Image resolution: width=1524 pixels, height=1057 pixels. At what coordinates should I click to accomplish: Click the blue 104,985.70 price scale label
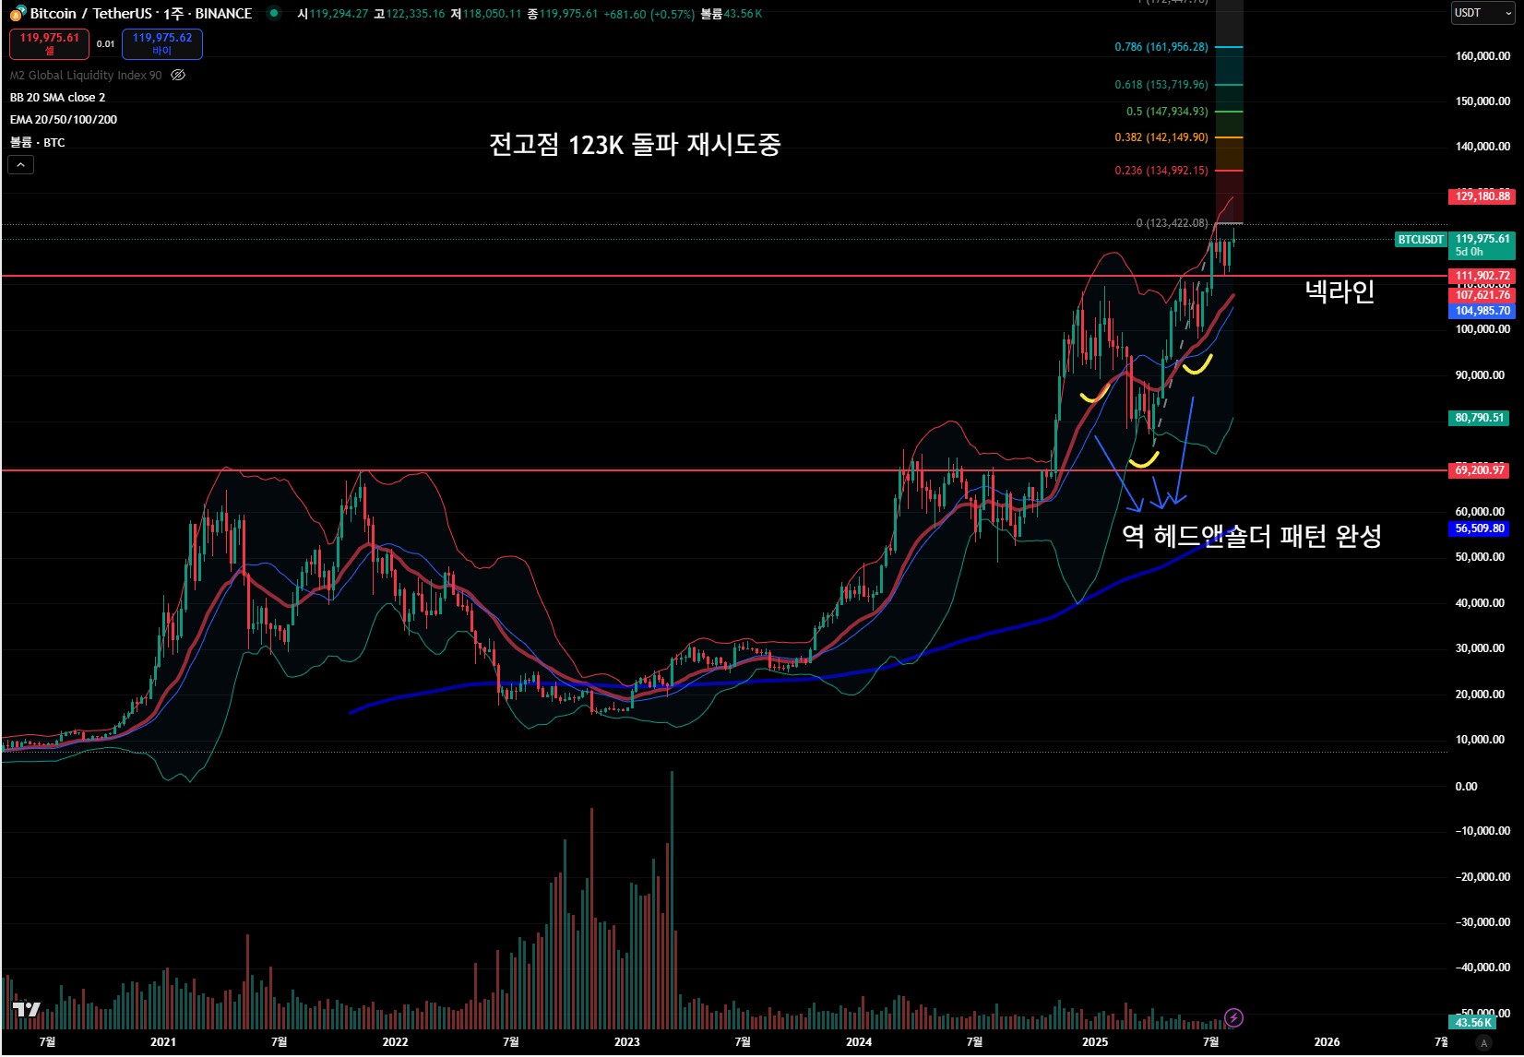pyautogui.click(x=1482, y=311)
